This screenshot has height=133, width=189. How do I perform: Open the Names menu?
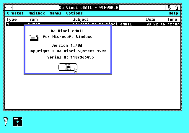point(56,13)
